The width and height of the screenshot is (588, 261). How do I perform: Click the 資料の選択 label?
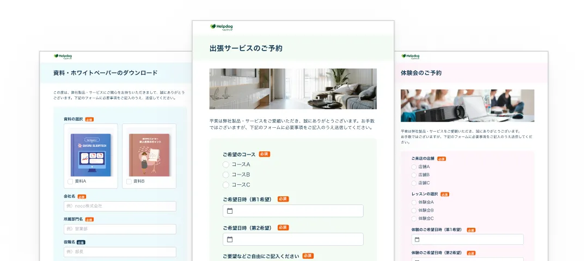pos(73,119)
